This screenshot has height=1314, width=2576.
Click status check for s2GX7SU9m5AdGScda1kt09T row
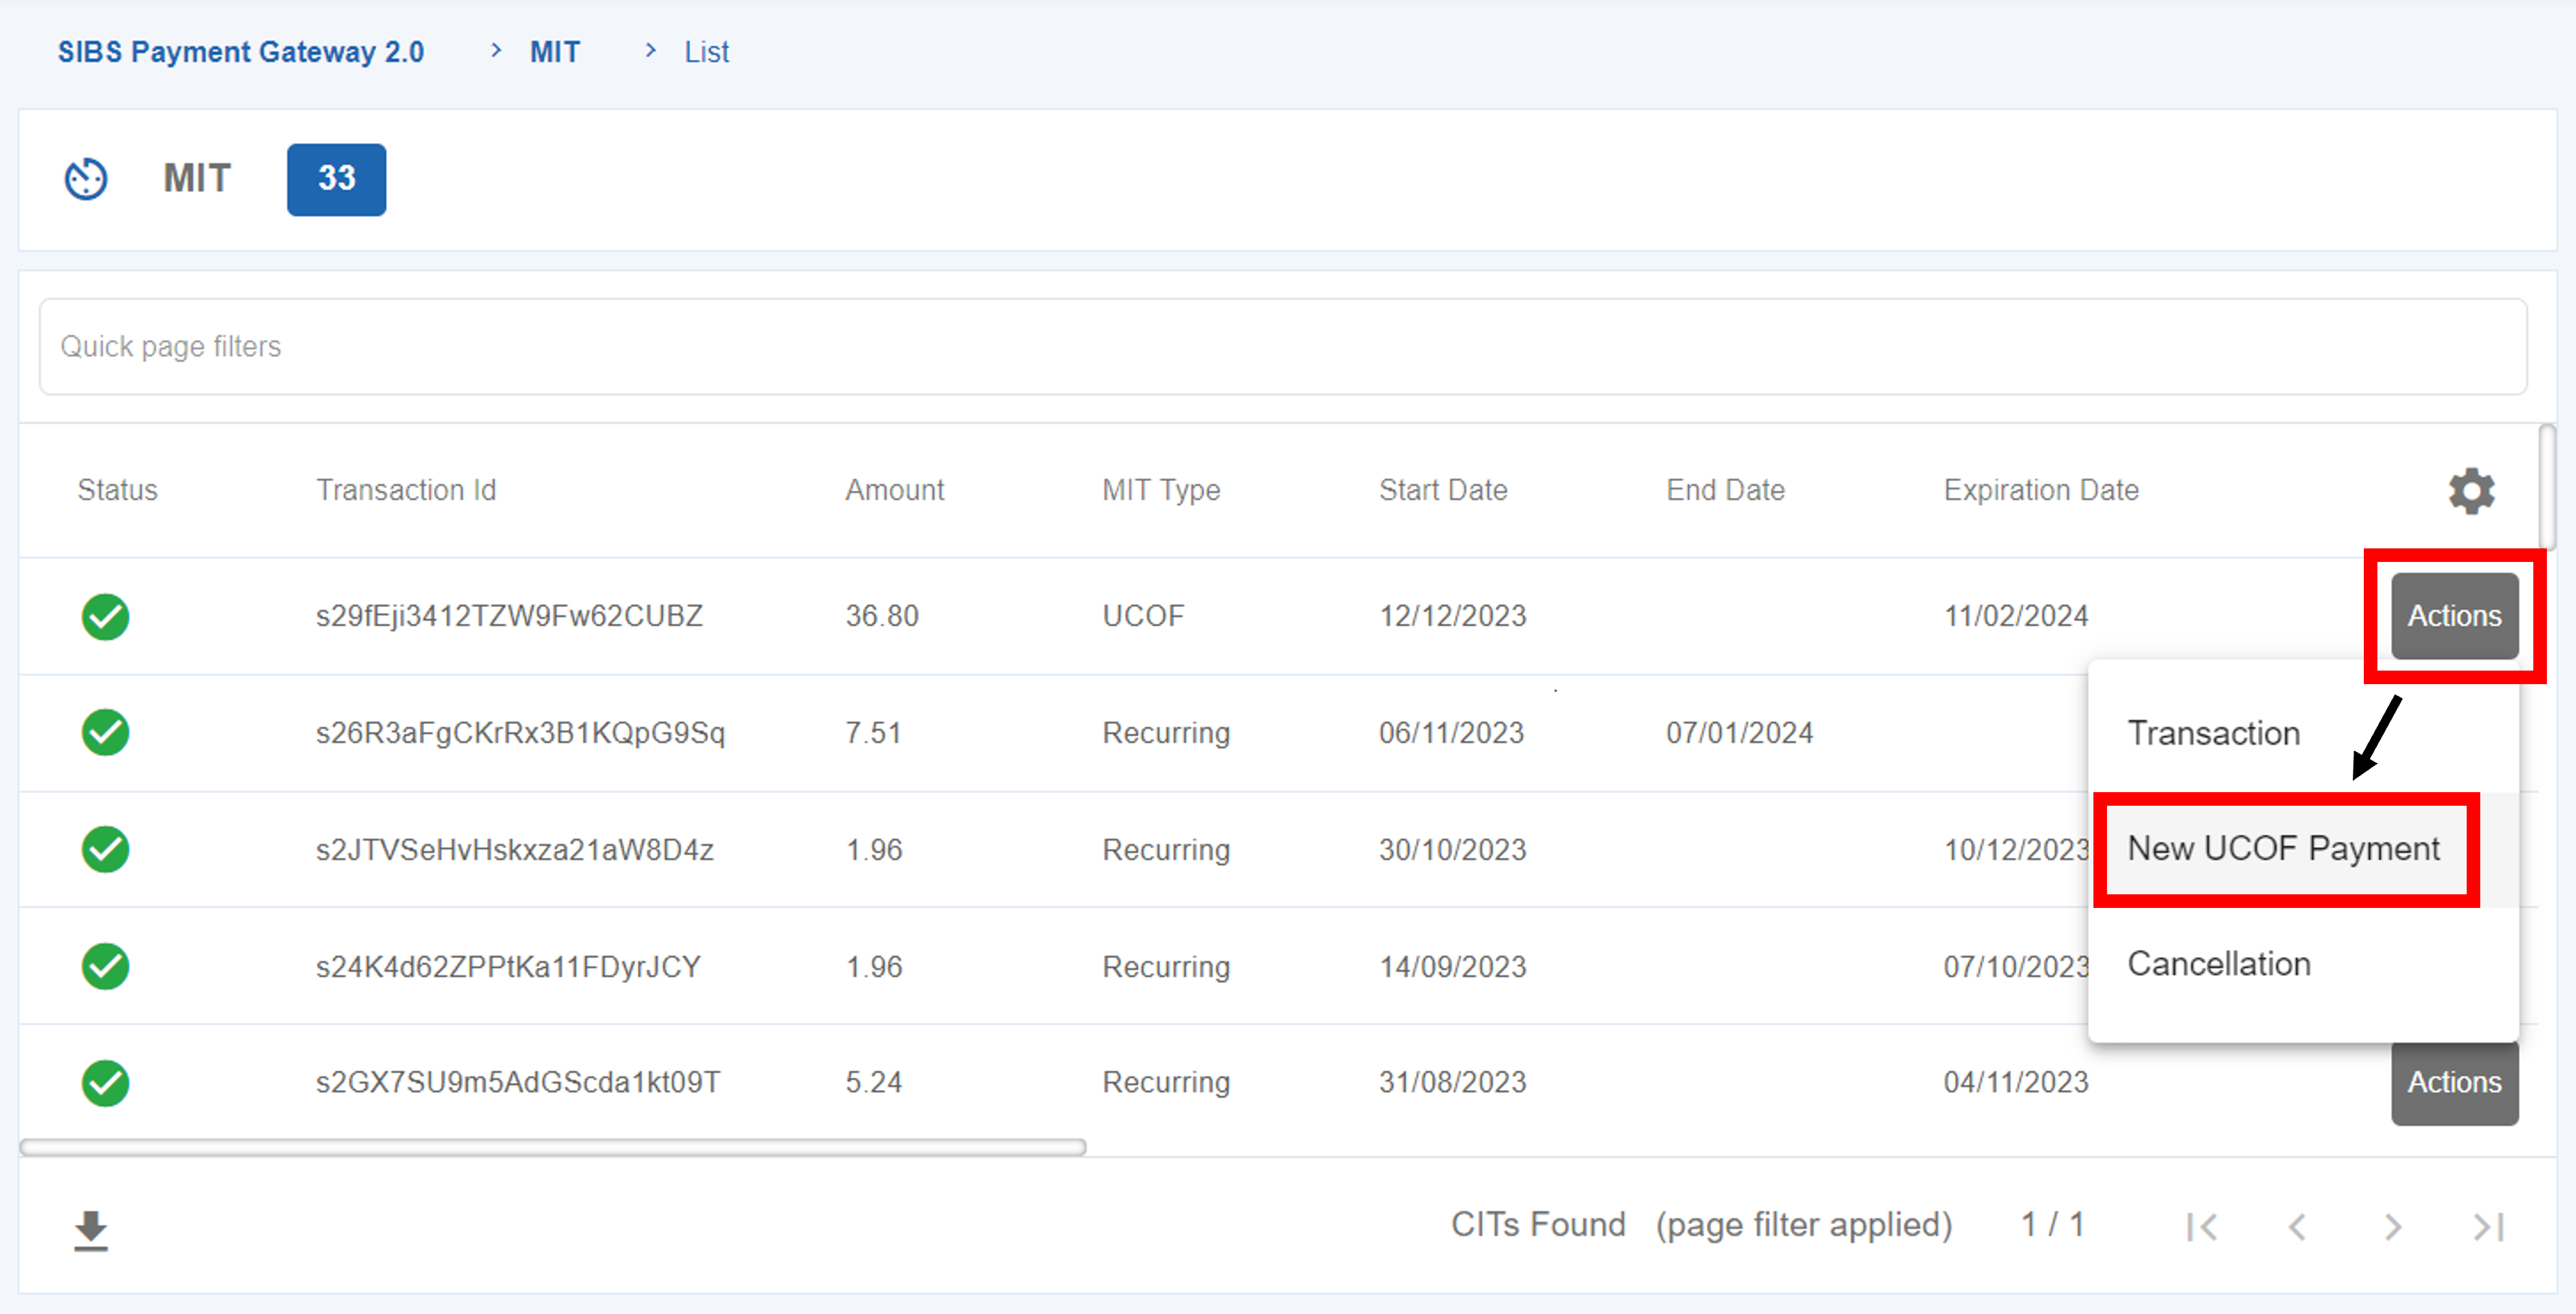[x=105, y=1083]
